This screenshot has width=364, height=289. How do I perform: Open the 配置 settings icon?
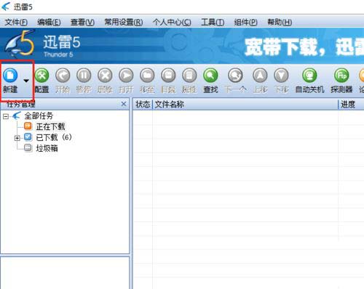click(x=41, y=76)
